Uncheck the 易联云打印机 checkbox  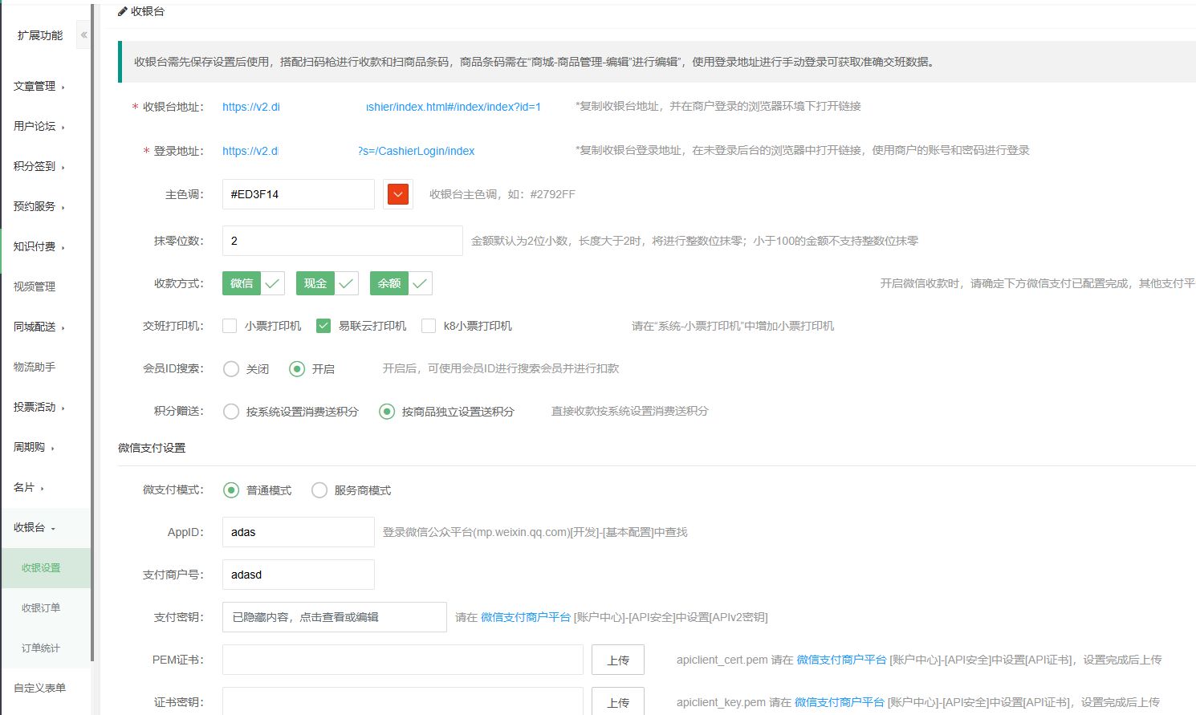[323, 326]
